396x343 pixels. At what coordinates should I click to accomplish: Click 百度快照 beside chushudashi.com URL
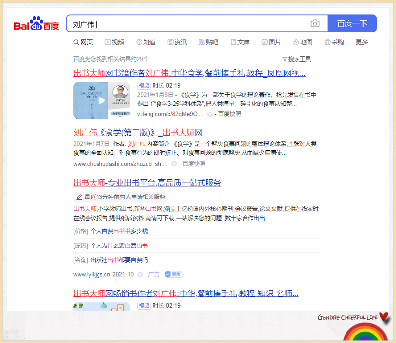(x=194, y=164)
